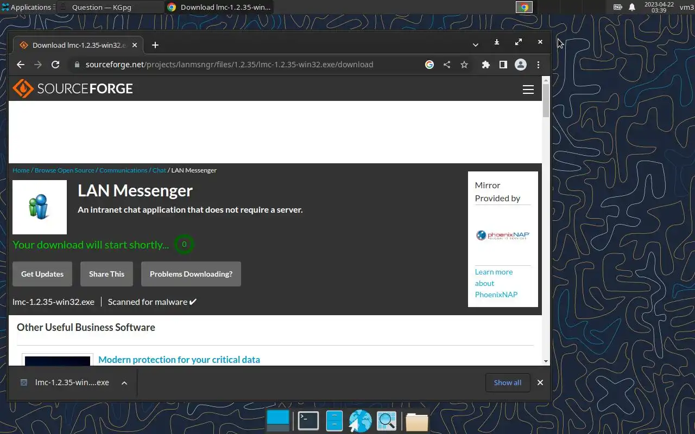The height and width of the screenshot is (434, 695).
Task: Open file manager cabinet dock icon
Action: click(334, 421)
